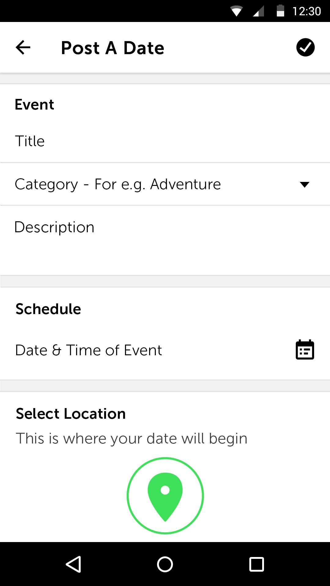Tap the Wi-Fi signal icon

coord(236,11)
